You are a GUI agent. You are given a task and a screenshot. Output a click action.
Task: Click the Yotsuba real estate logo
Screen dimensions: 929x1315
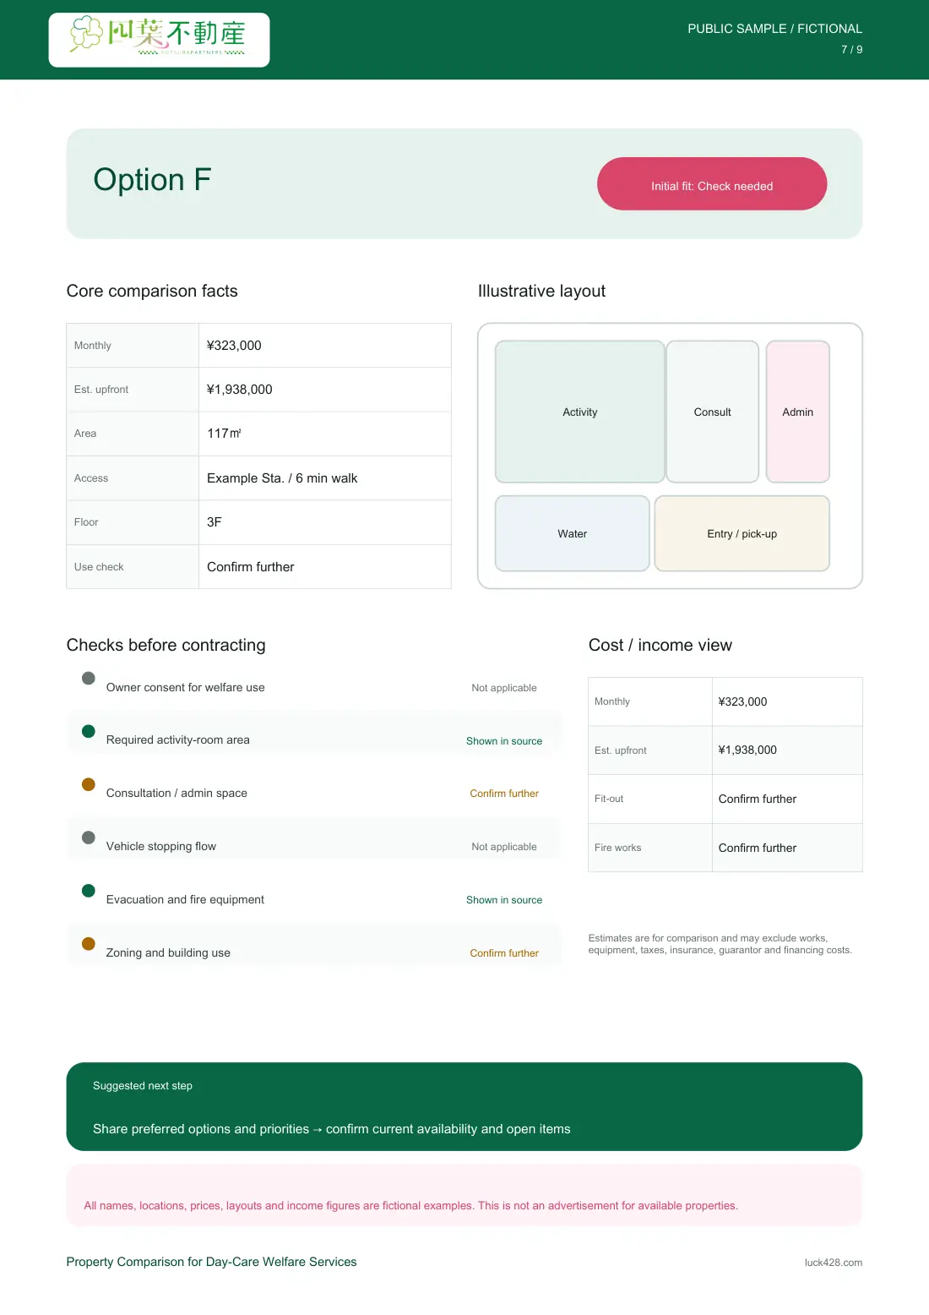(x=159, y=39)
